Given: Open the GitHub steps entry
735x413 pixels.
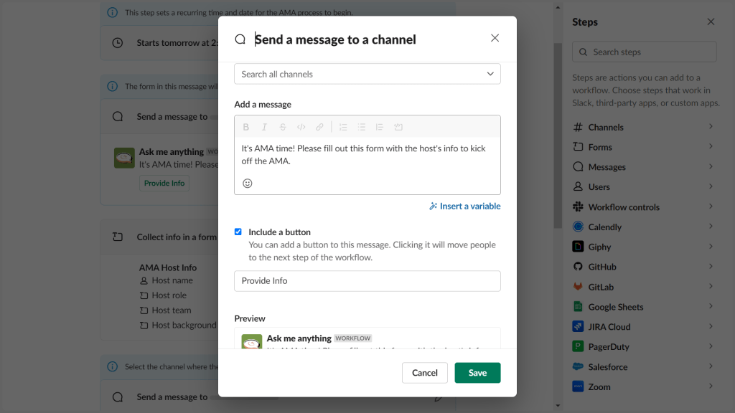Looking at the screenshot, I should point(644,266).
